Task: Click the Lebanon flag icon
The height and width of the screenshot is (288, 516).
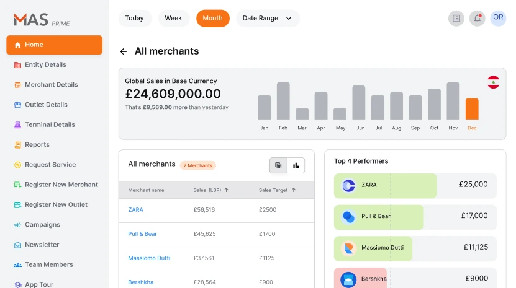Action: pos(493,82)
